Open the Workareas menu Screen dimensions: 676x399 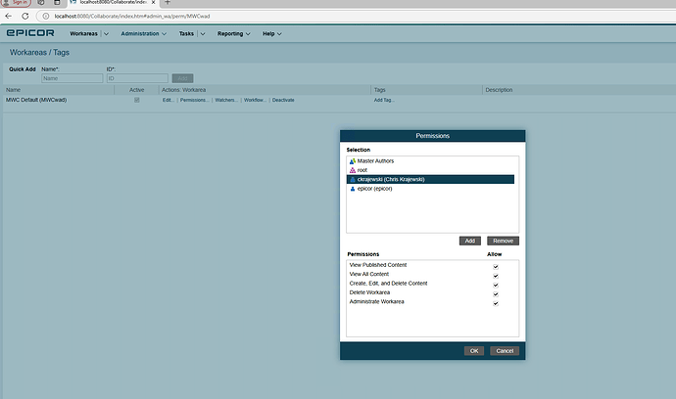(x=83, y=33)
